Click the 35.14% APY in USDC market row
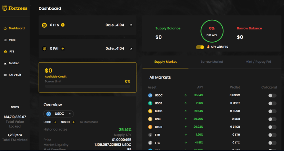Viewport: 284px width, 151px height. pyautogui.click(x=199, y=95)
